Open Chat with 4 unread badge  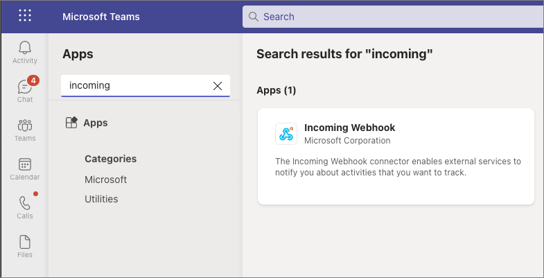click(25, 91)
